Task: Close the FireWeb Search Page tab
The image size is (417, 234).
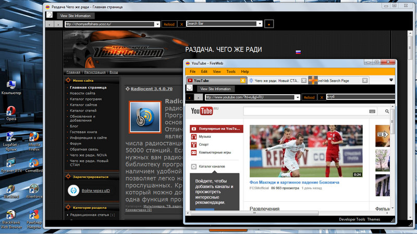Action: (x=365, y=81)
